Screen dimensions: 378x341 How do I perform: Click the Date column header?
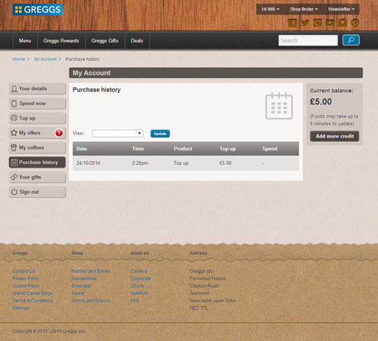(x=81, y=149)
